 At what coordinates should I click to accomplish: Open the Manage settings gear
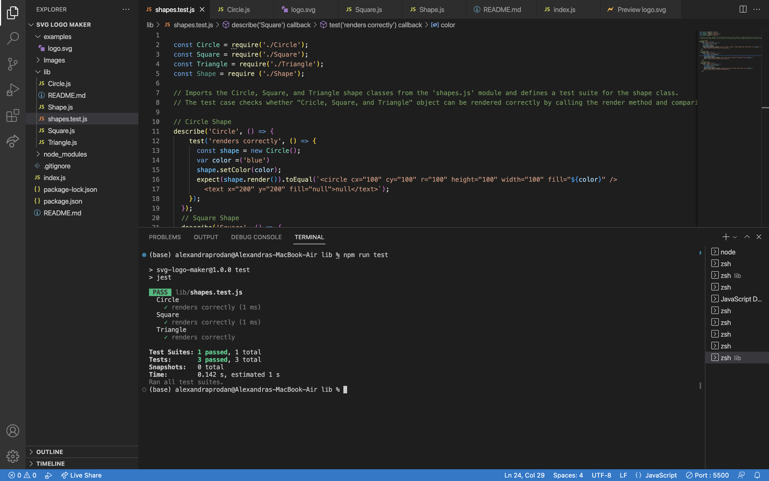tap(12, 456)
